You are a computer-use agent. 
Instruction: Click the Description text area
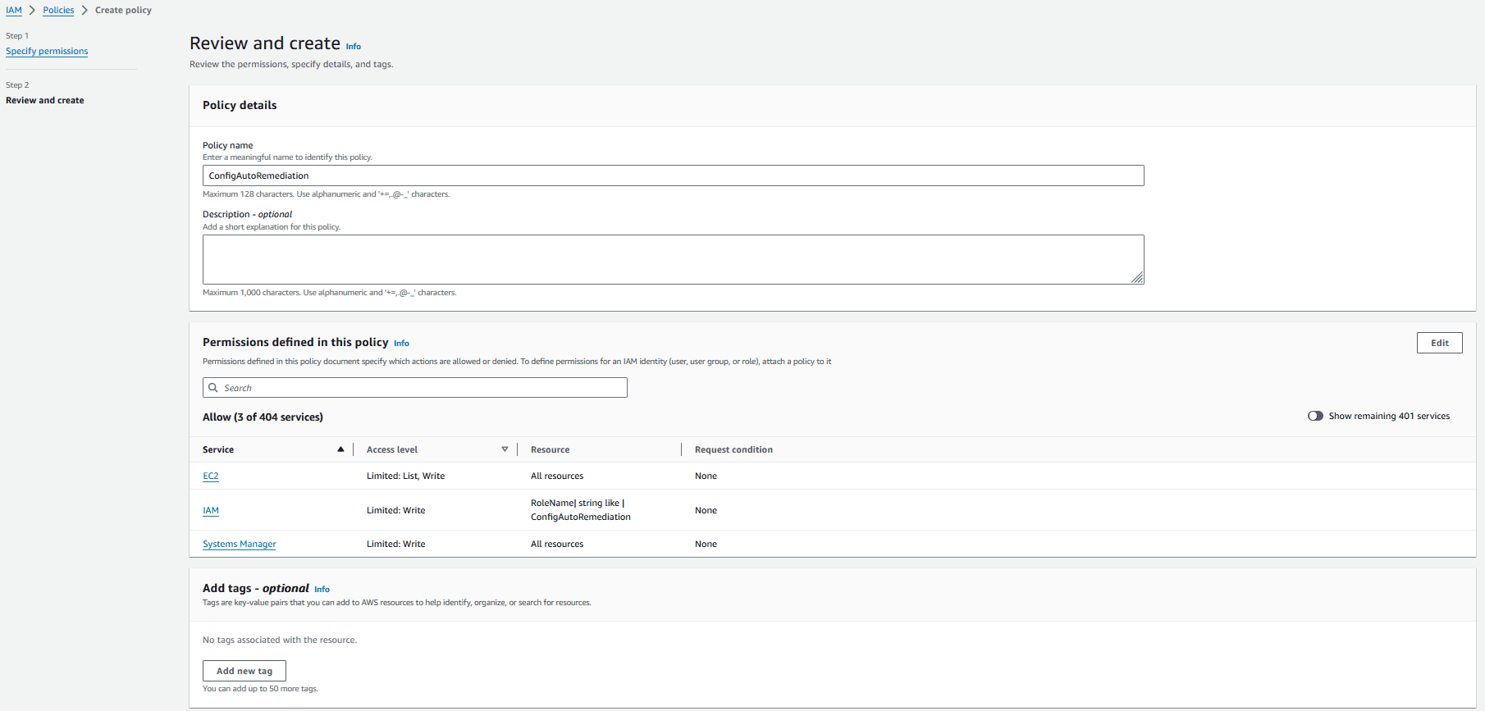673,259
